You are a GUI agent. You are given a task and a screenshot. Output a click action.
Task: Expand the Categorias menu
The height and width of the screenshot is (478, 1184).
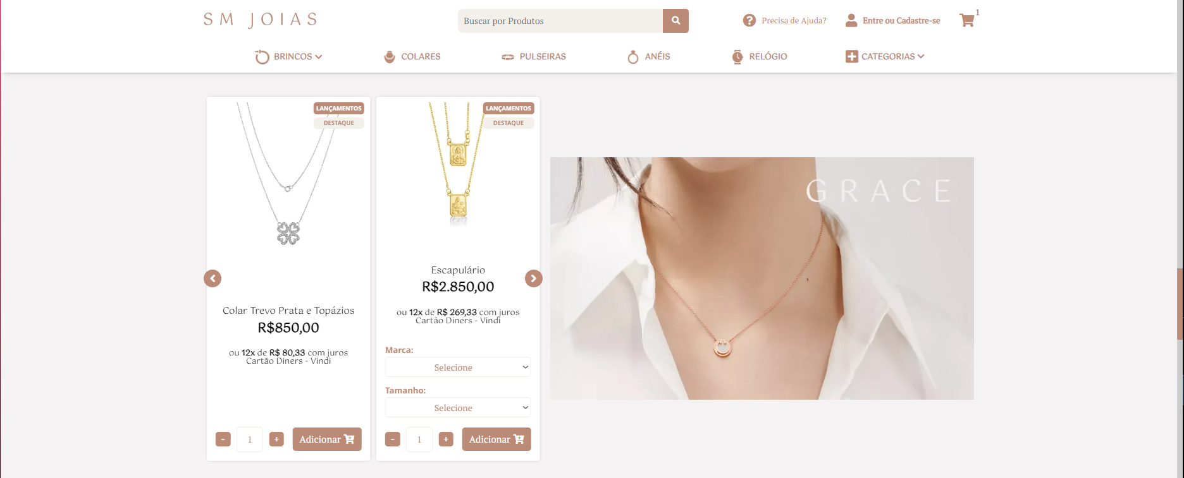(885, 57)
